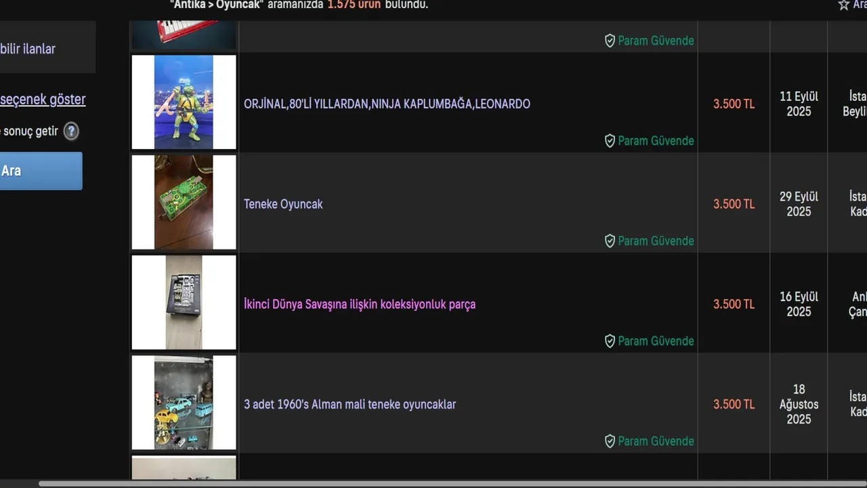Click the World War II collectible thumbnail
The height and width of the screenshot is (488, 867).
[x=184, y=302]
